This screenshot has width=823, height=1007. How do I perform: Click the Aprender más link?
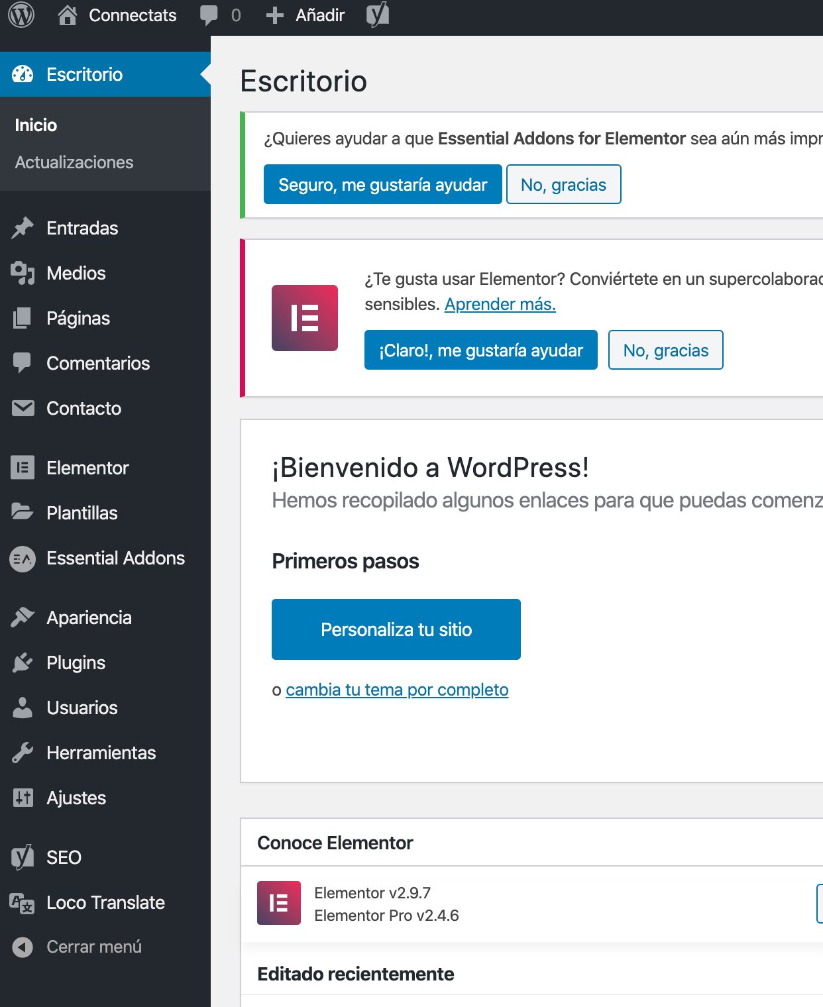click(x=500, y=304)
